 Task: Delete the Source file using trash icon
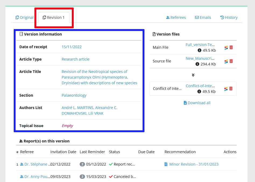point(231,61)
